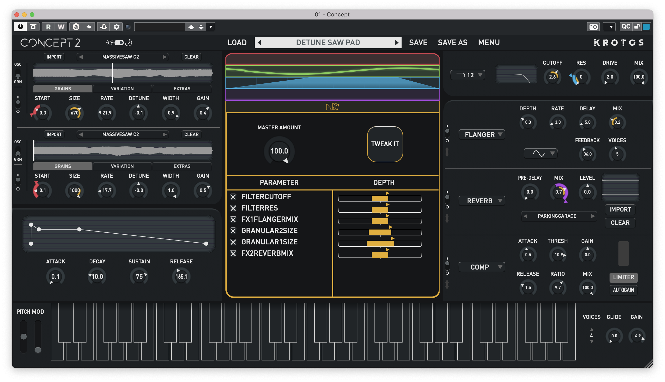This screenshot has height=382, width=665.
Task: Remove FX1FLANGERMIX parameter with its X
Action: tap(233, 219)
